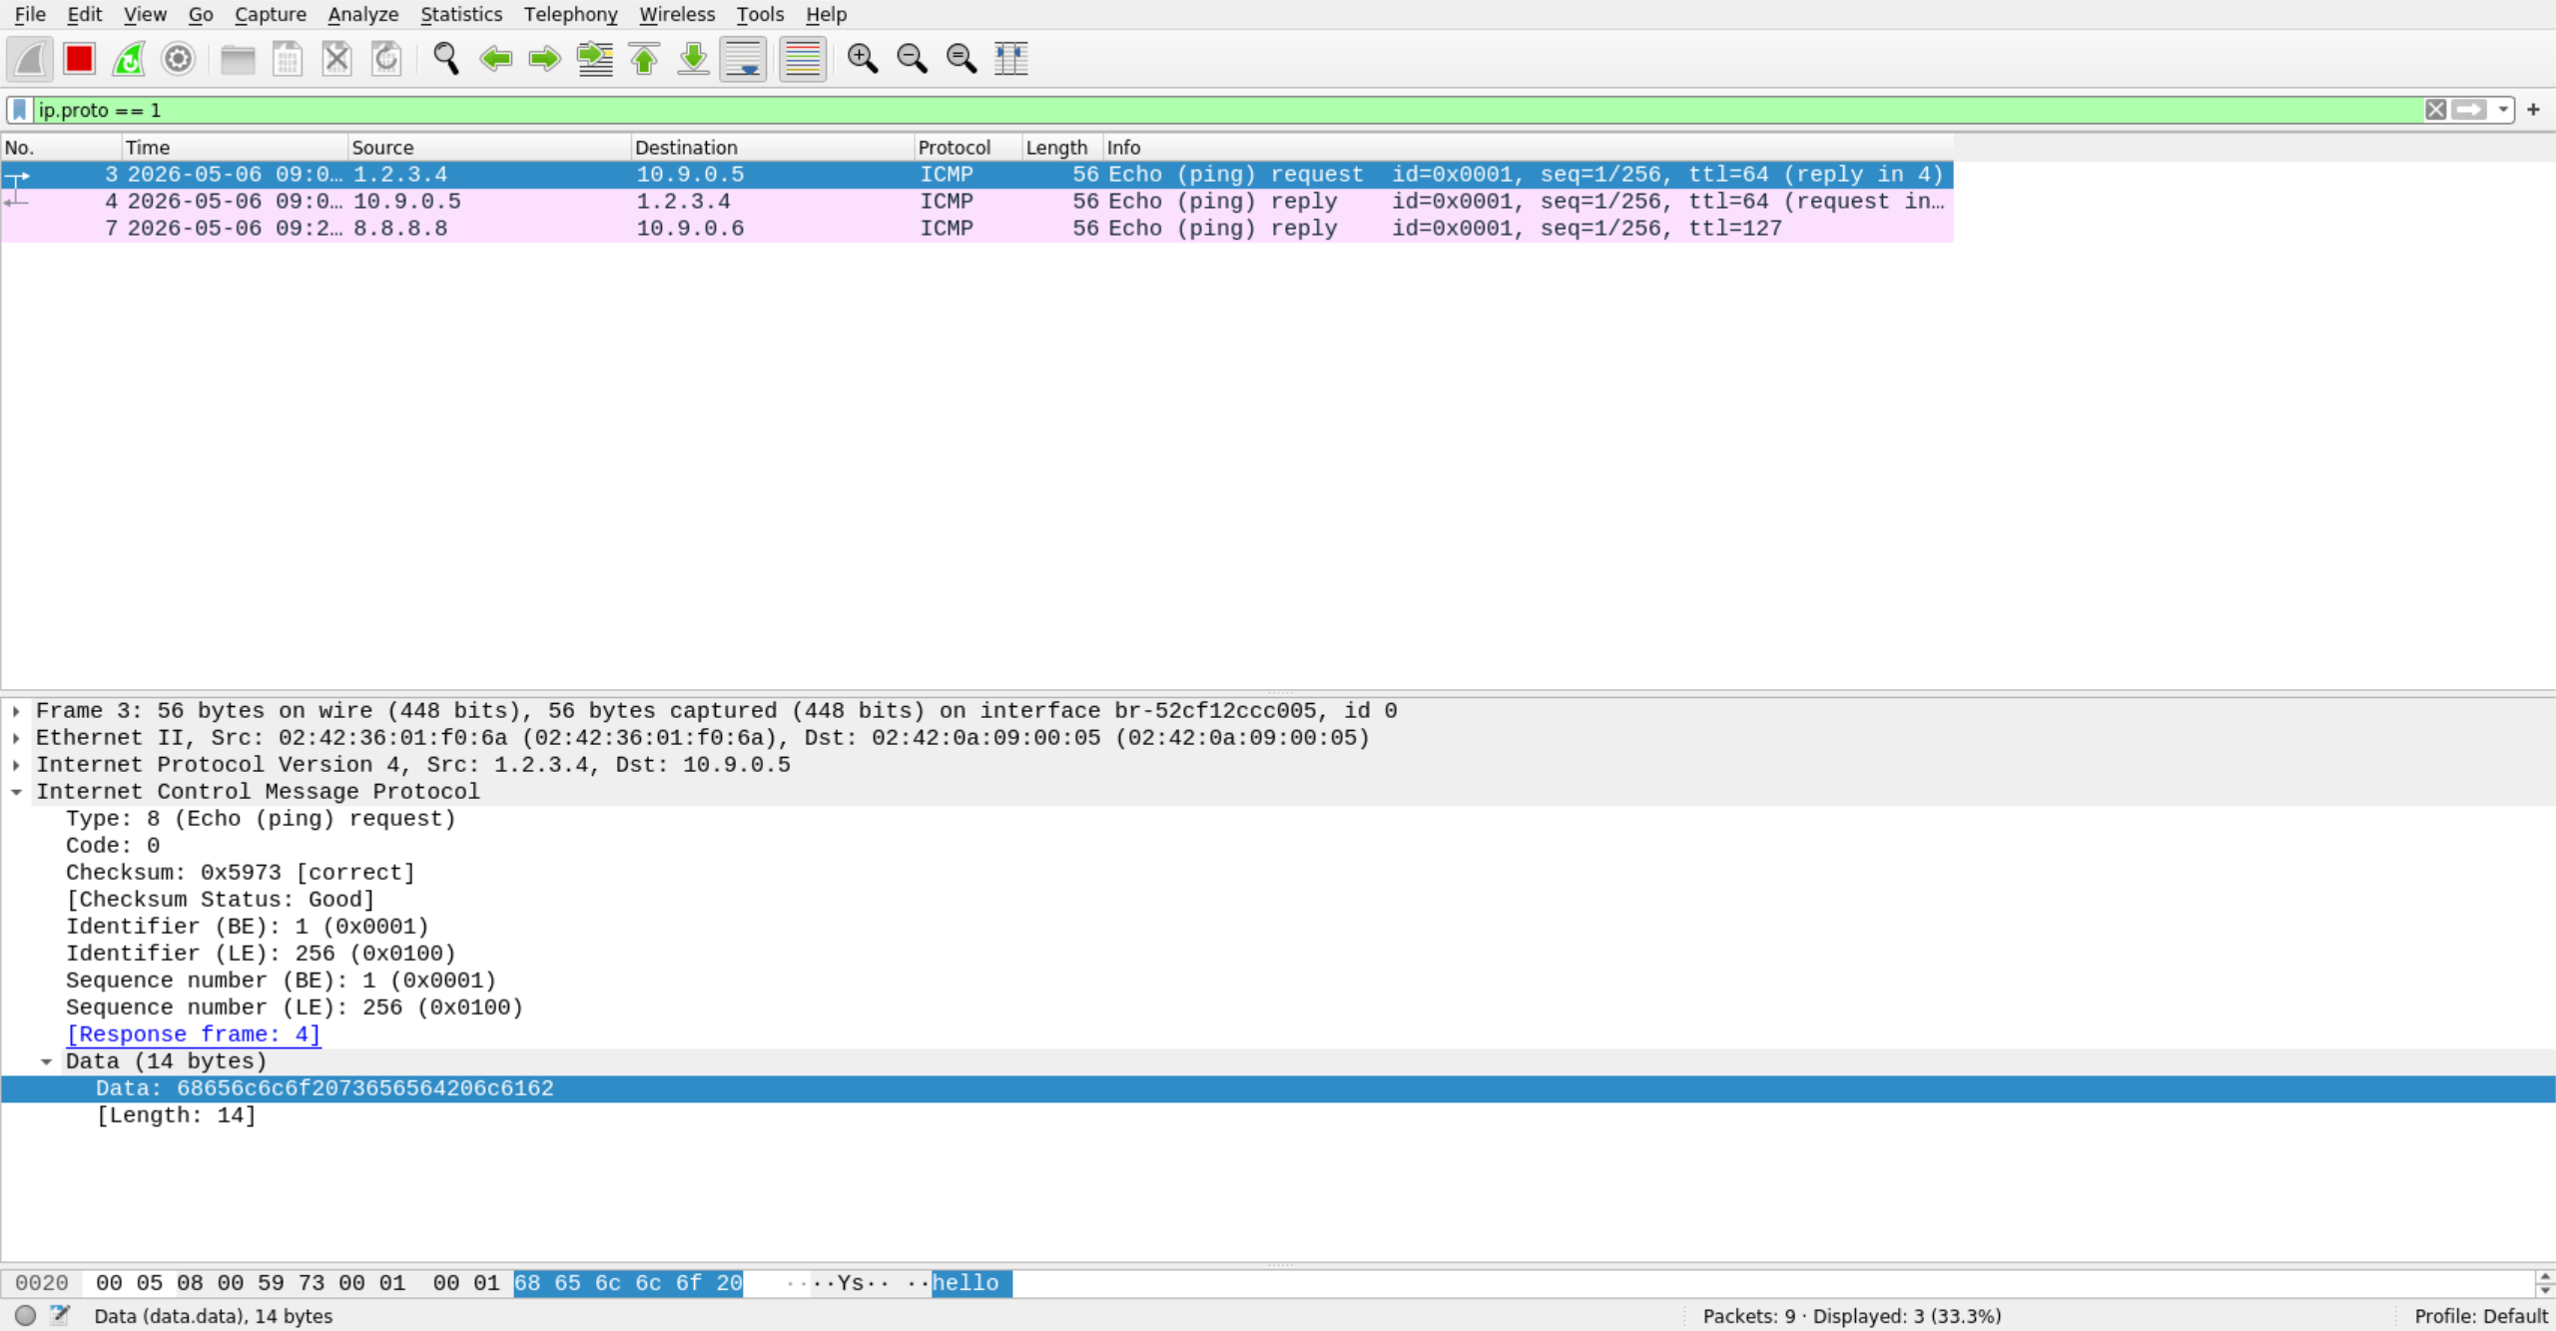
Task: Open the Tools menu
Action: pyautogui.click(x=760, y=14)
